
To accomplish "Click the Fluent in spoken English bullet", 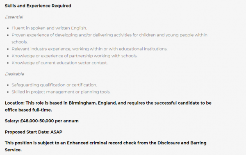I will point(49,28).
